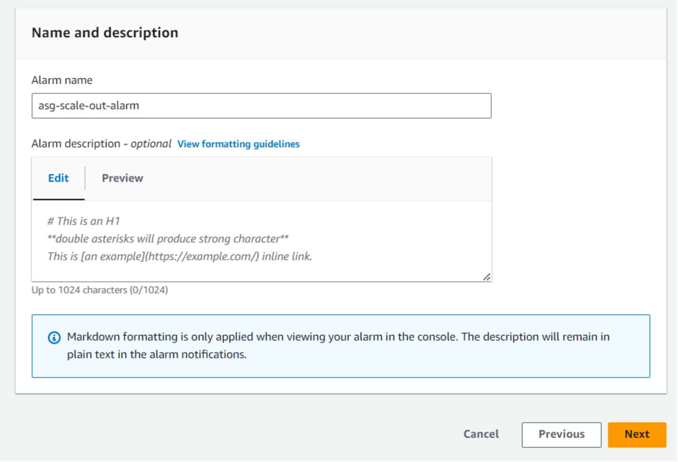Open the Preview tab
The height and width of the screenshot is (462, 678).
tap(122, 178)
